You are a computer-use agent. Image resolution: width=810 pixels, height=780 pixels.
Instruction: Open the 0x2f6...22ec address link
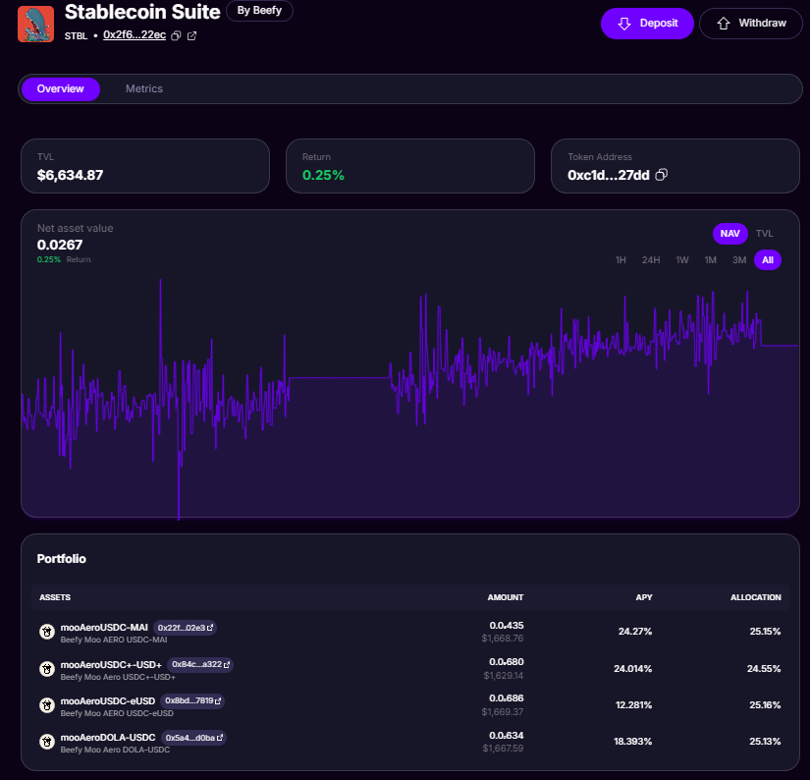click(135, 35)
